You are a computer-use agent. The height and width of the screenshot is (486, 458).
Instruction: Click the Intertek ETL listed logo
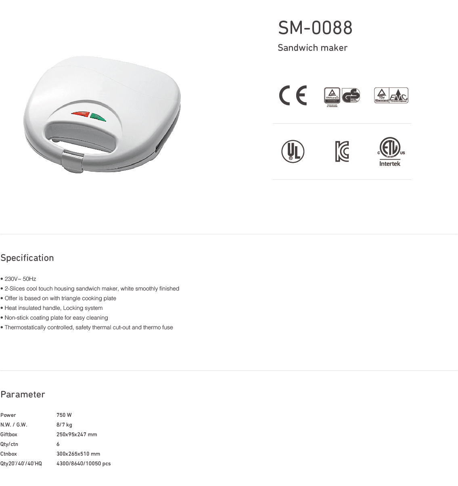click(391, 152)
